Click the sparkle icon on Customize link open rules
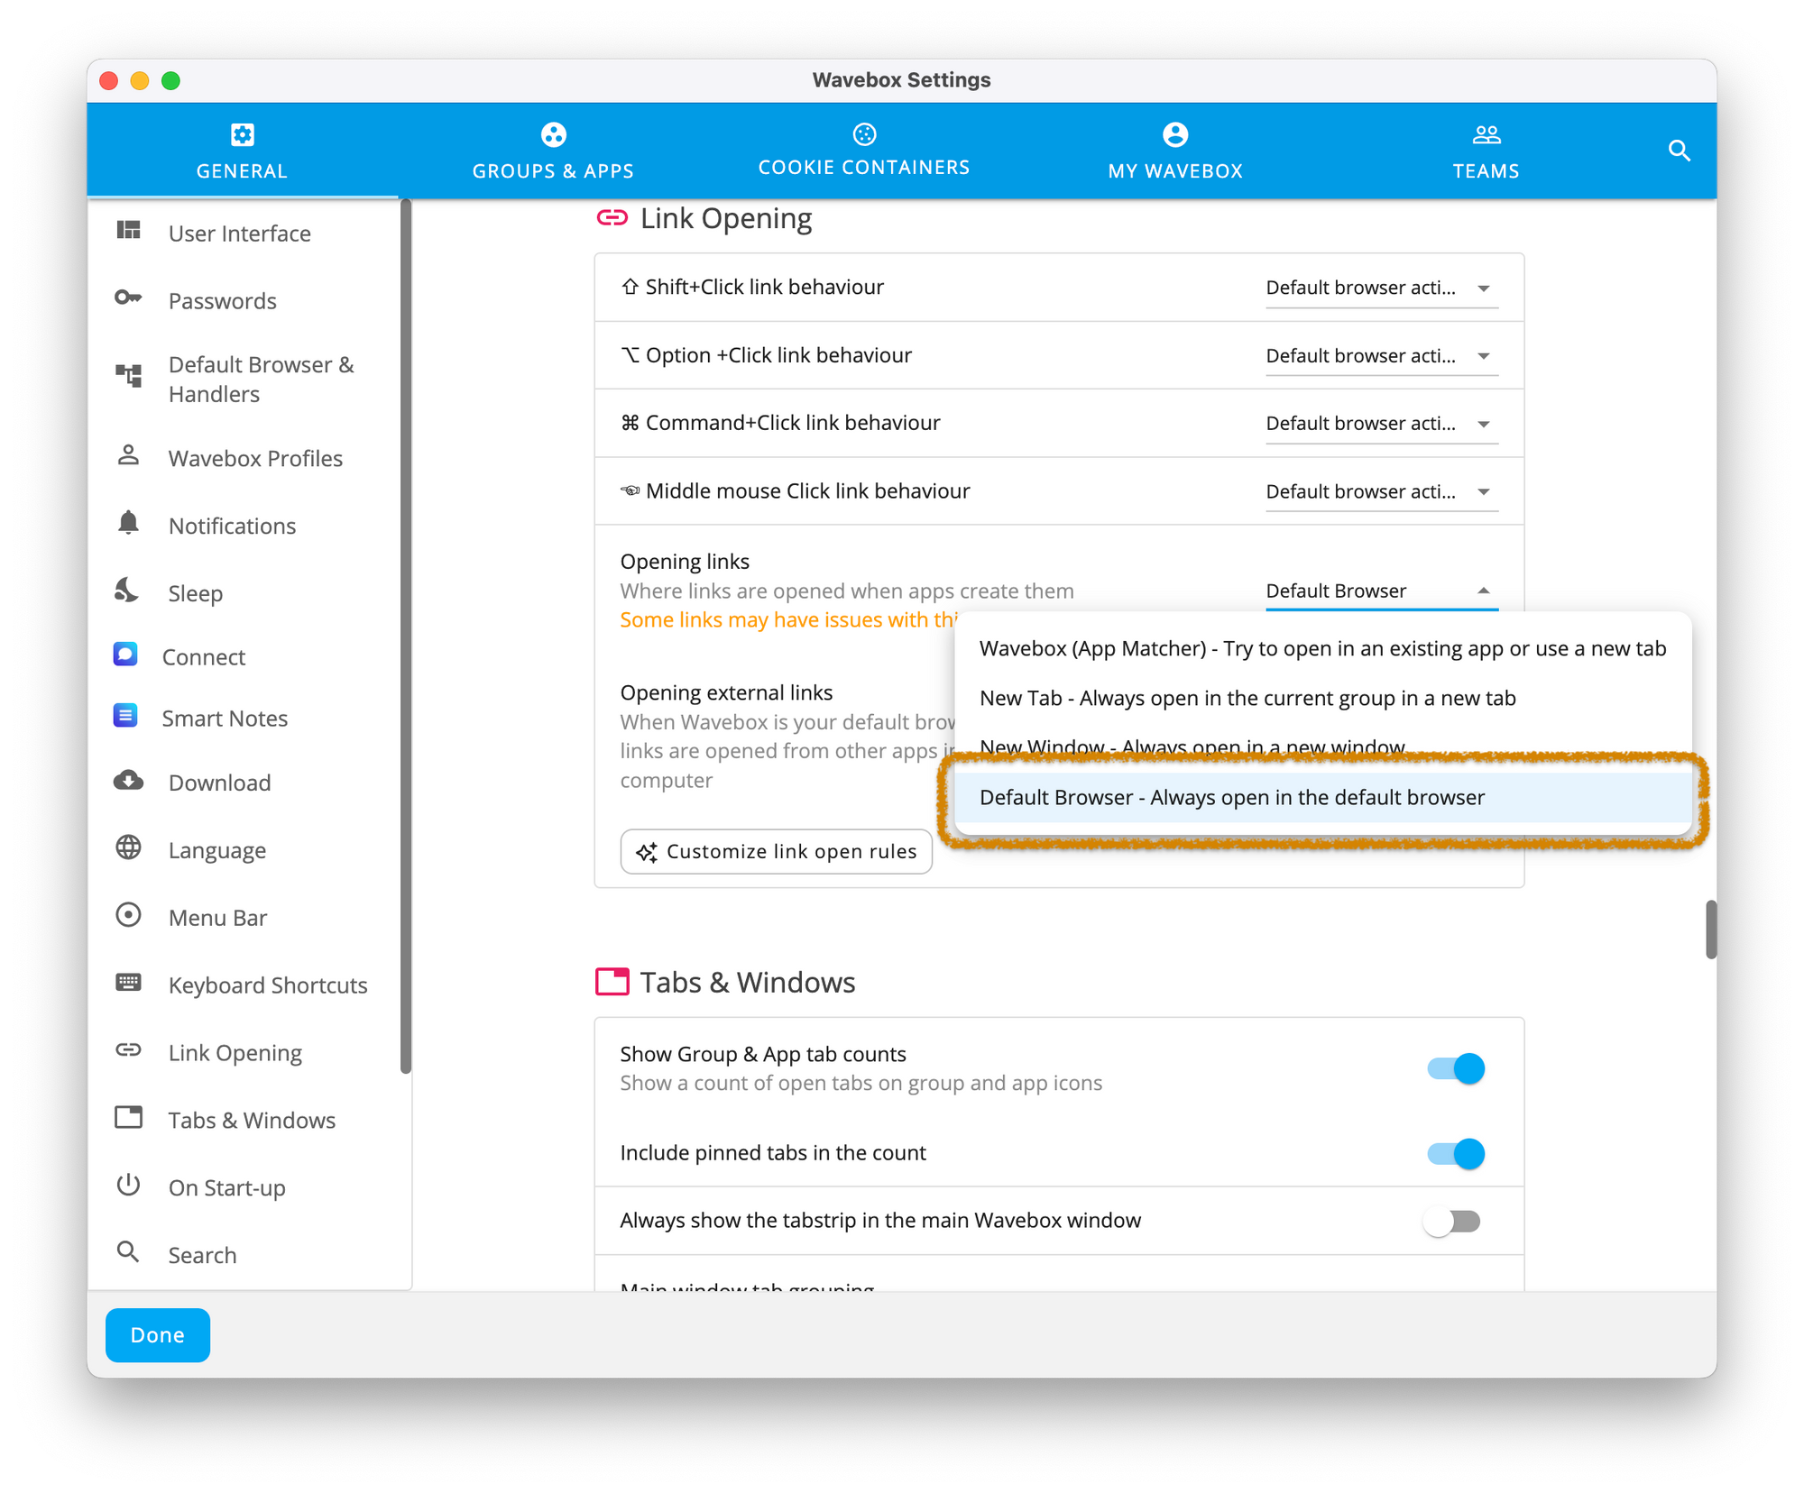1804x1493 pixels. tap(647, 852)
